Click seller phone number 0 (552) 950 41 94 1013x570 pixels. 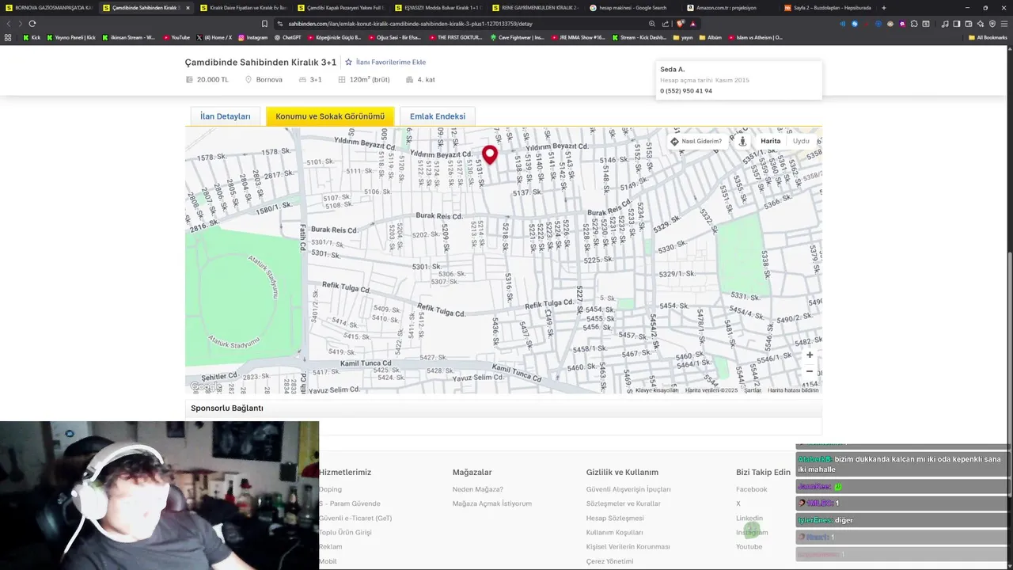click(x=686, y=91)
